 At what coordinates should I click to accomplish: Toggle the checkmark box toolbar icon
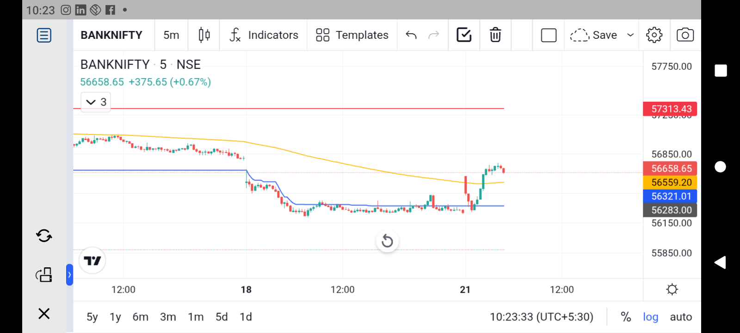coord(464,35)
